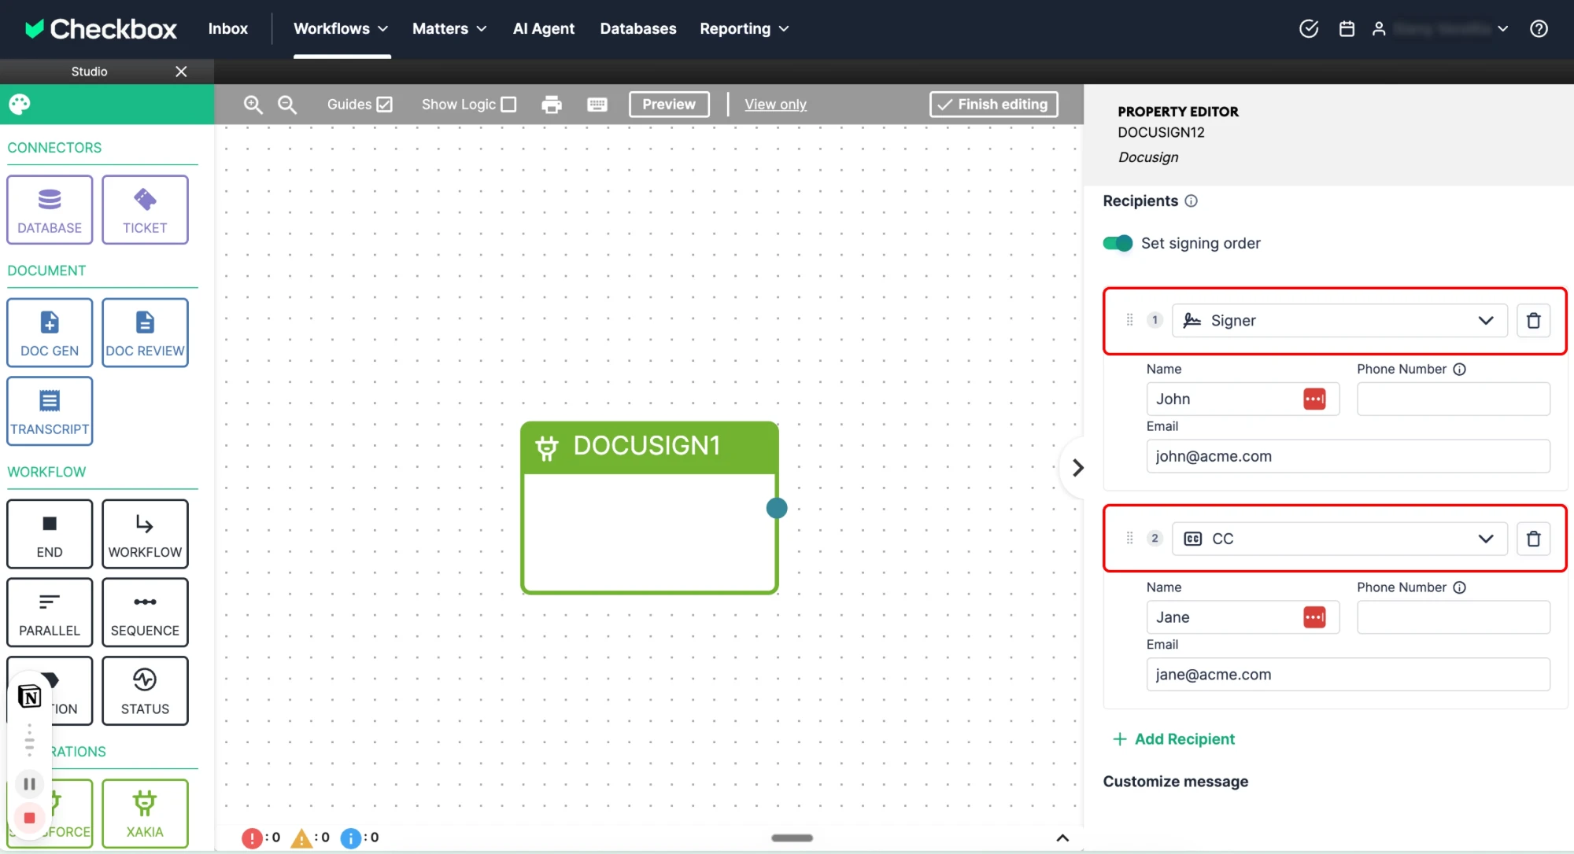Open the tasks checkmark circle icon
The width and height of the screenshot is (1574, 854).
click(1309, 28)
